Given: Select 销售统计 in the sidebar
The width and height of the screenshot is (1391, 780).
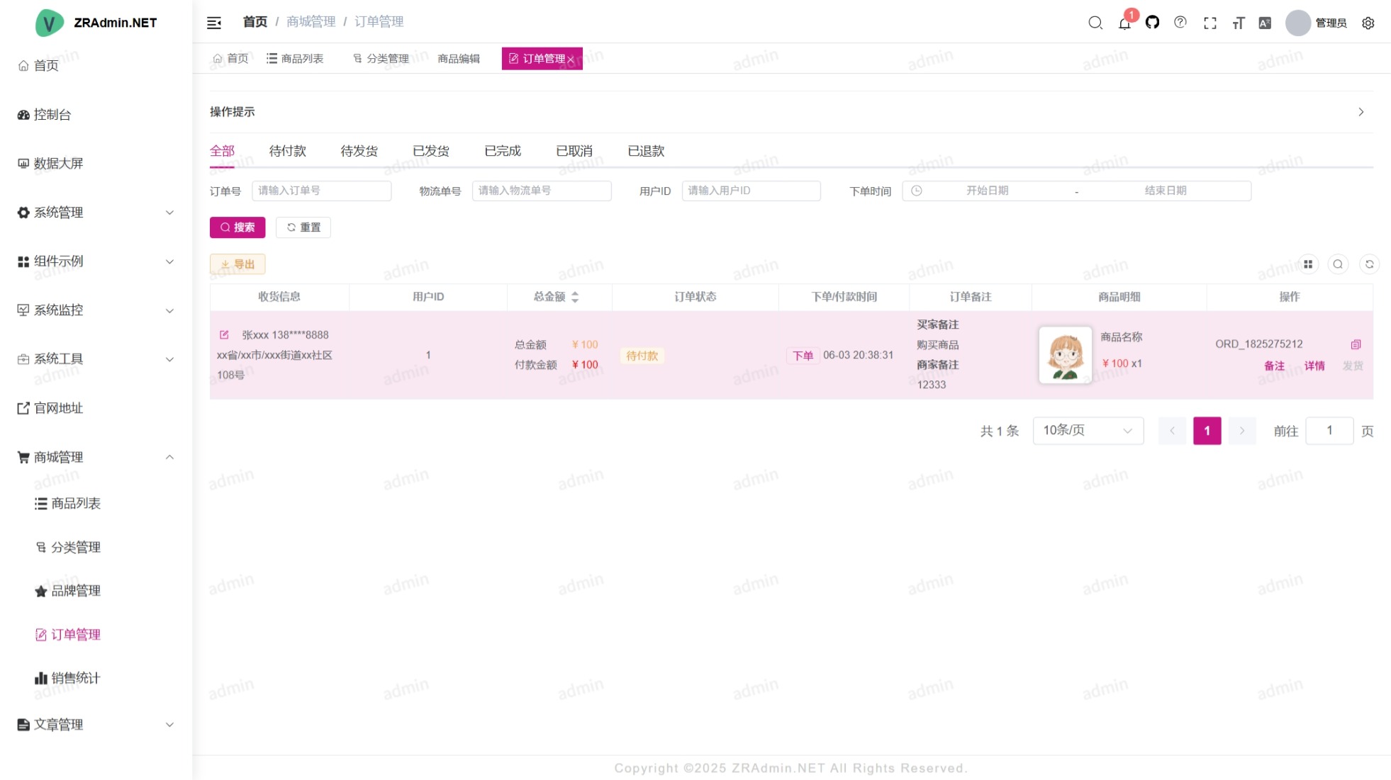Looking at the screenshot, I should (x=75, y=678).
